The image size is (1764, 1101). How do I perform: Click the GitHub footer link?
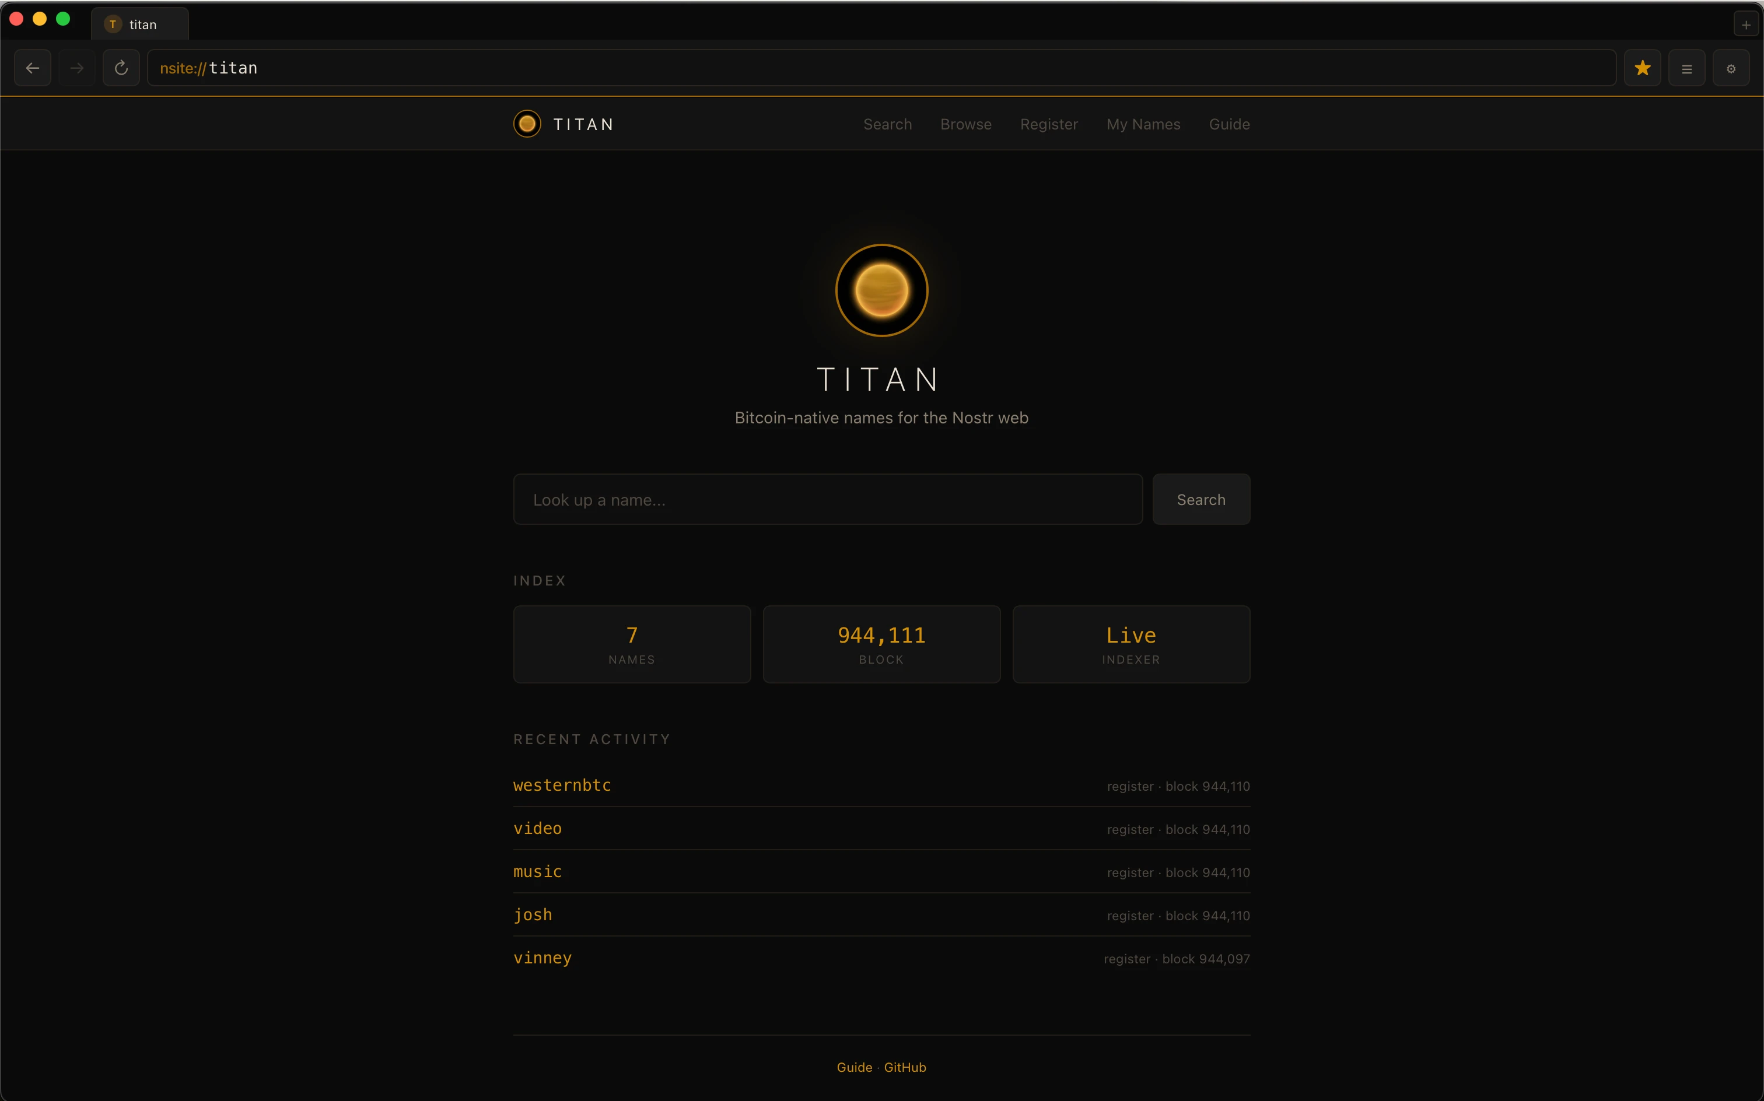click(x=905, y=1067)
